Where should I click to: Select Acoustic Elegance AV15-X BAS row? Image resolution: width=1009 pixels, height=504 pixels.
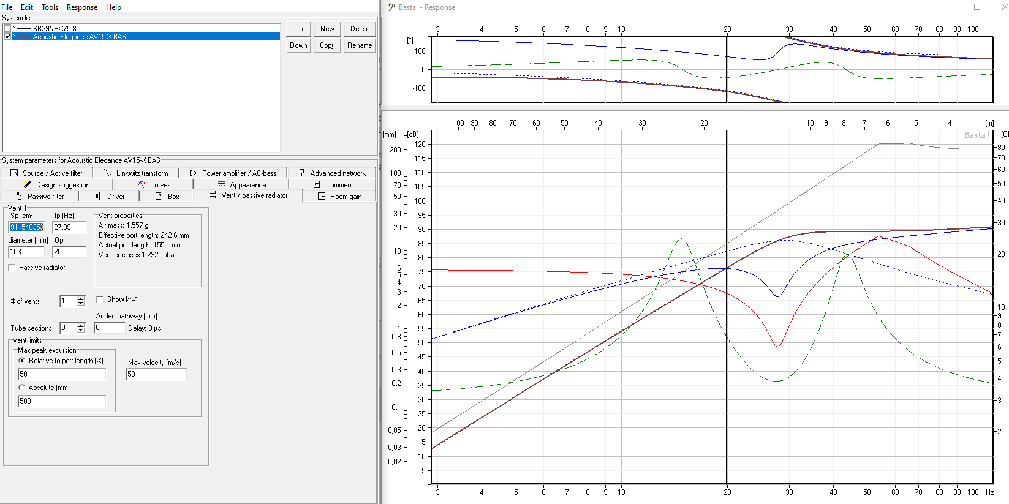coord(146,36)
